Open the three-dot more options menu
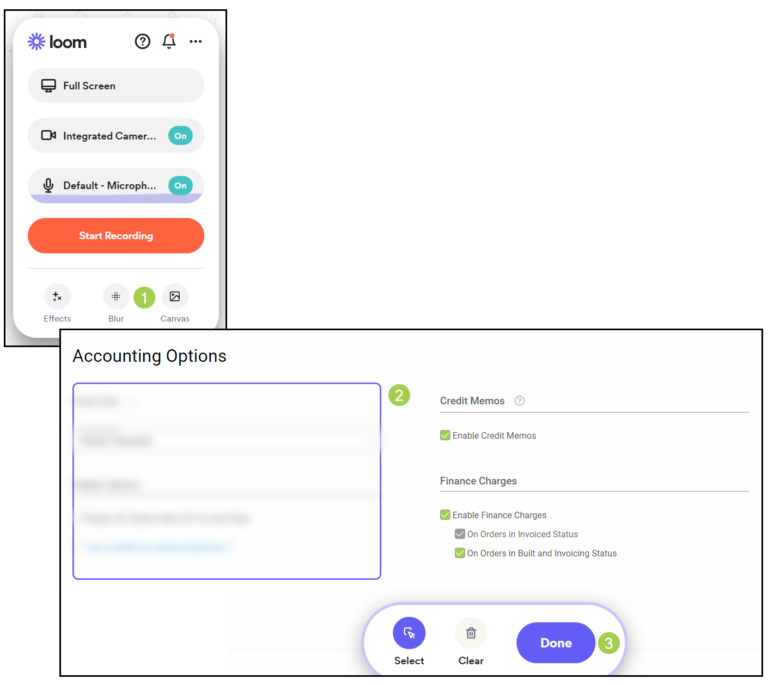Viewport: 768px width, 685px height. 196,41
